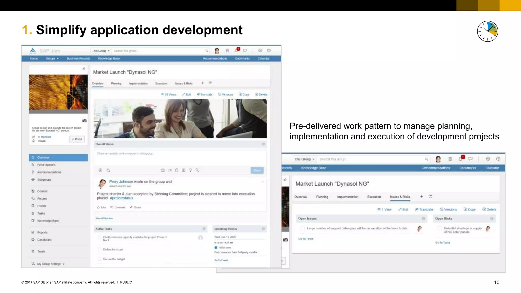Click the camera photo icon in update composer
The width and height of the screenshot is (521, 293).
[163, 170]
